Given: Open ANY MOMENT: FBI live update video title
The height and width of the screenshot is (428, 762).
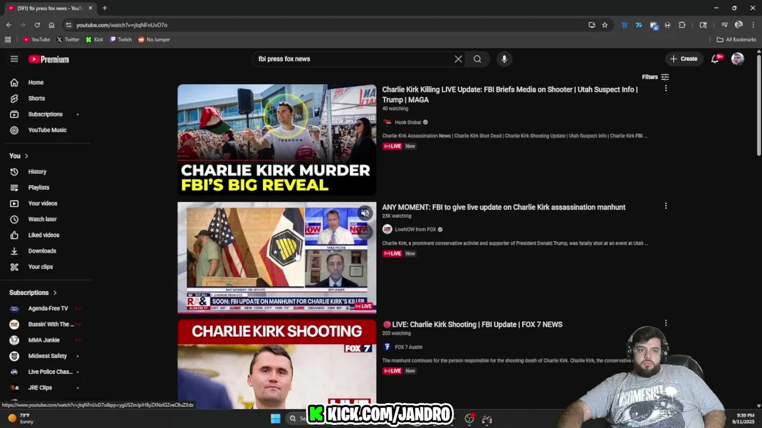Looking at the screenshot, I should [504, 207].
